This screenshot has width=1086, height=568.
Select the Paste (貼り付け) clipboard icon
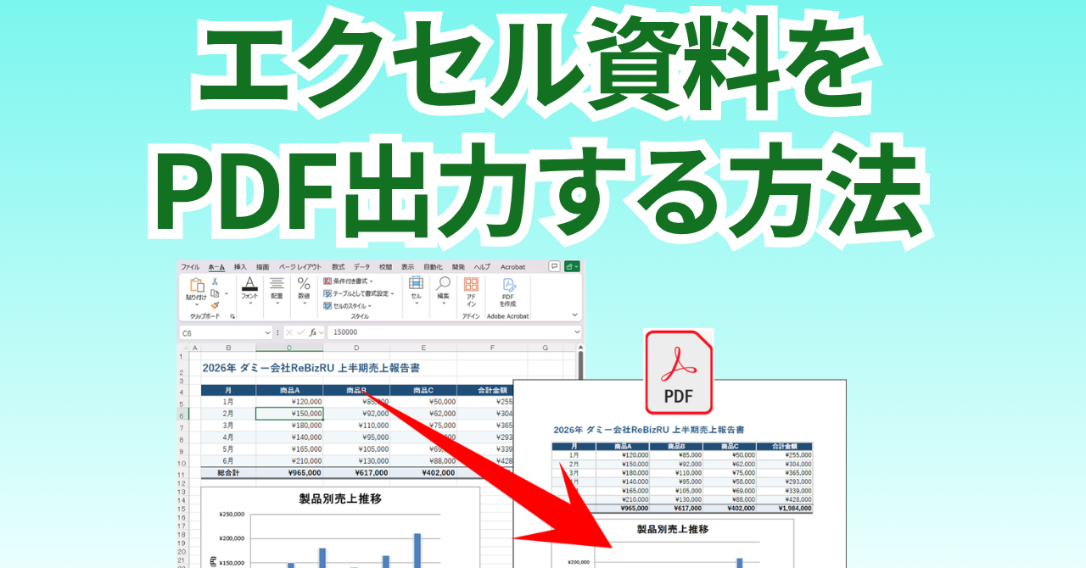point(197,285)
